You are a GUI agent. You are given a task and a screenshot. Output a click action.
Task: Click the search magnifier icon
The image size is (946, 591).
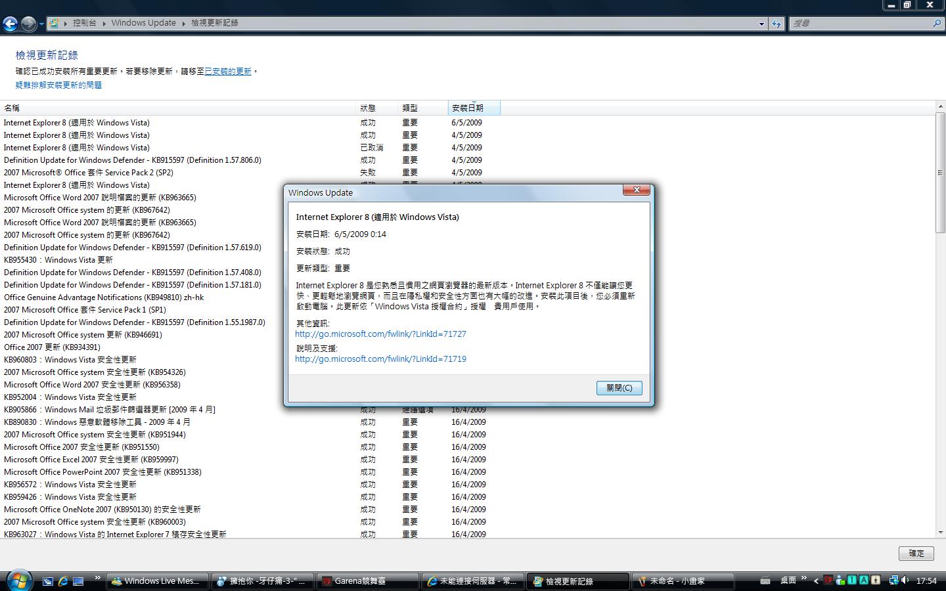click(x=937, y=23)
